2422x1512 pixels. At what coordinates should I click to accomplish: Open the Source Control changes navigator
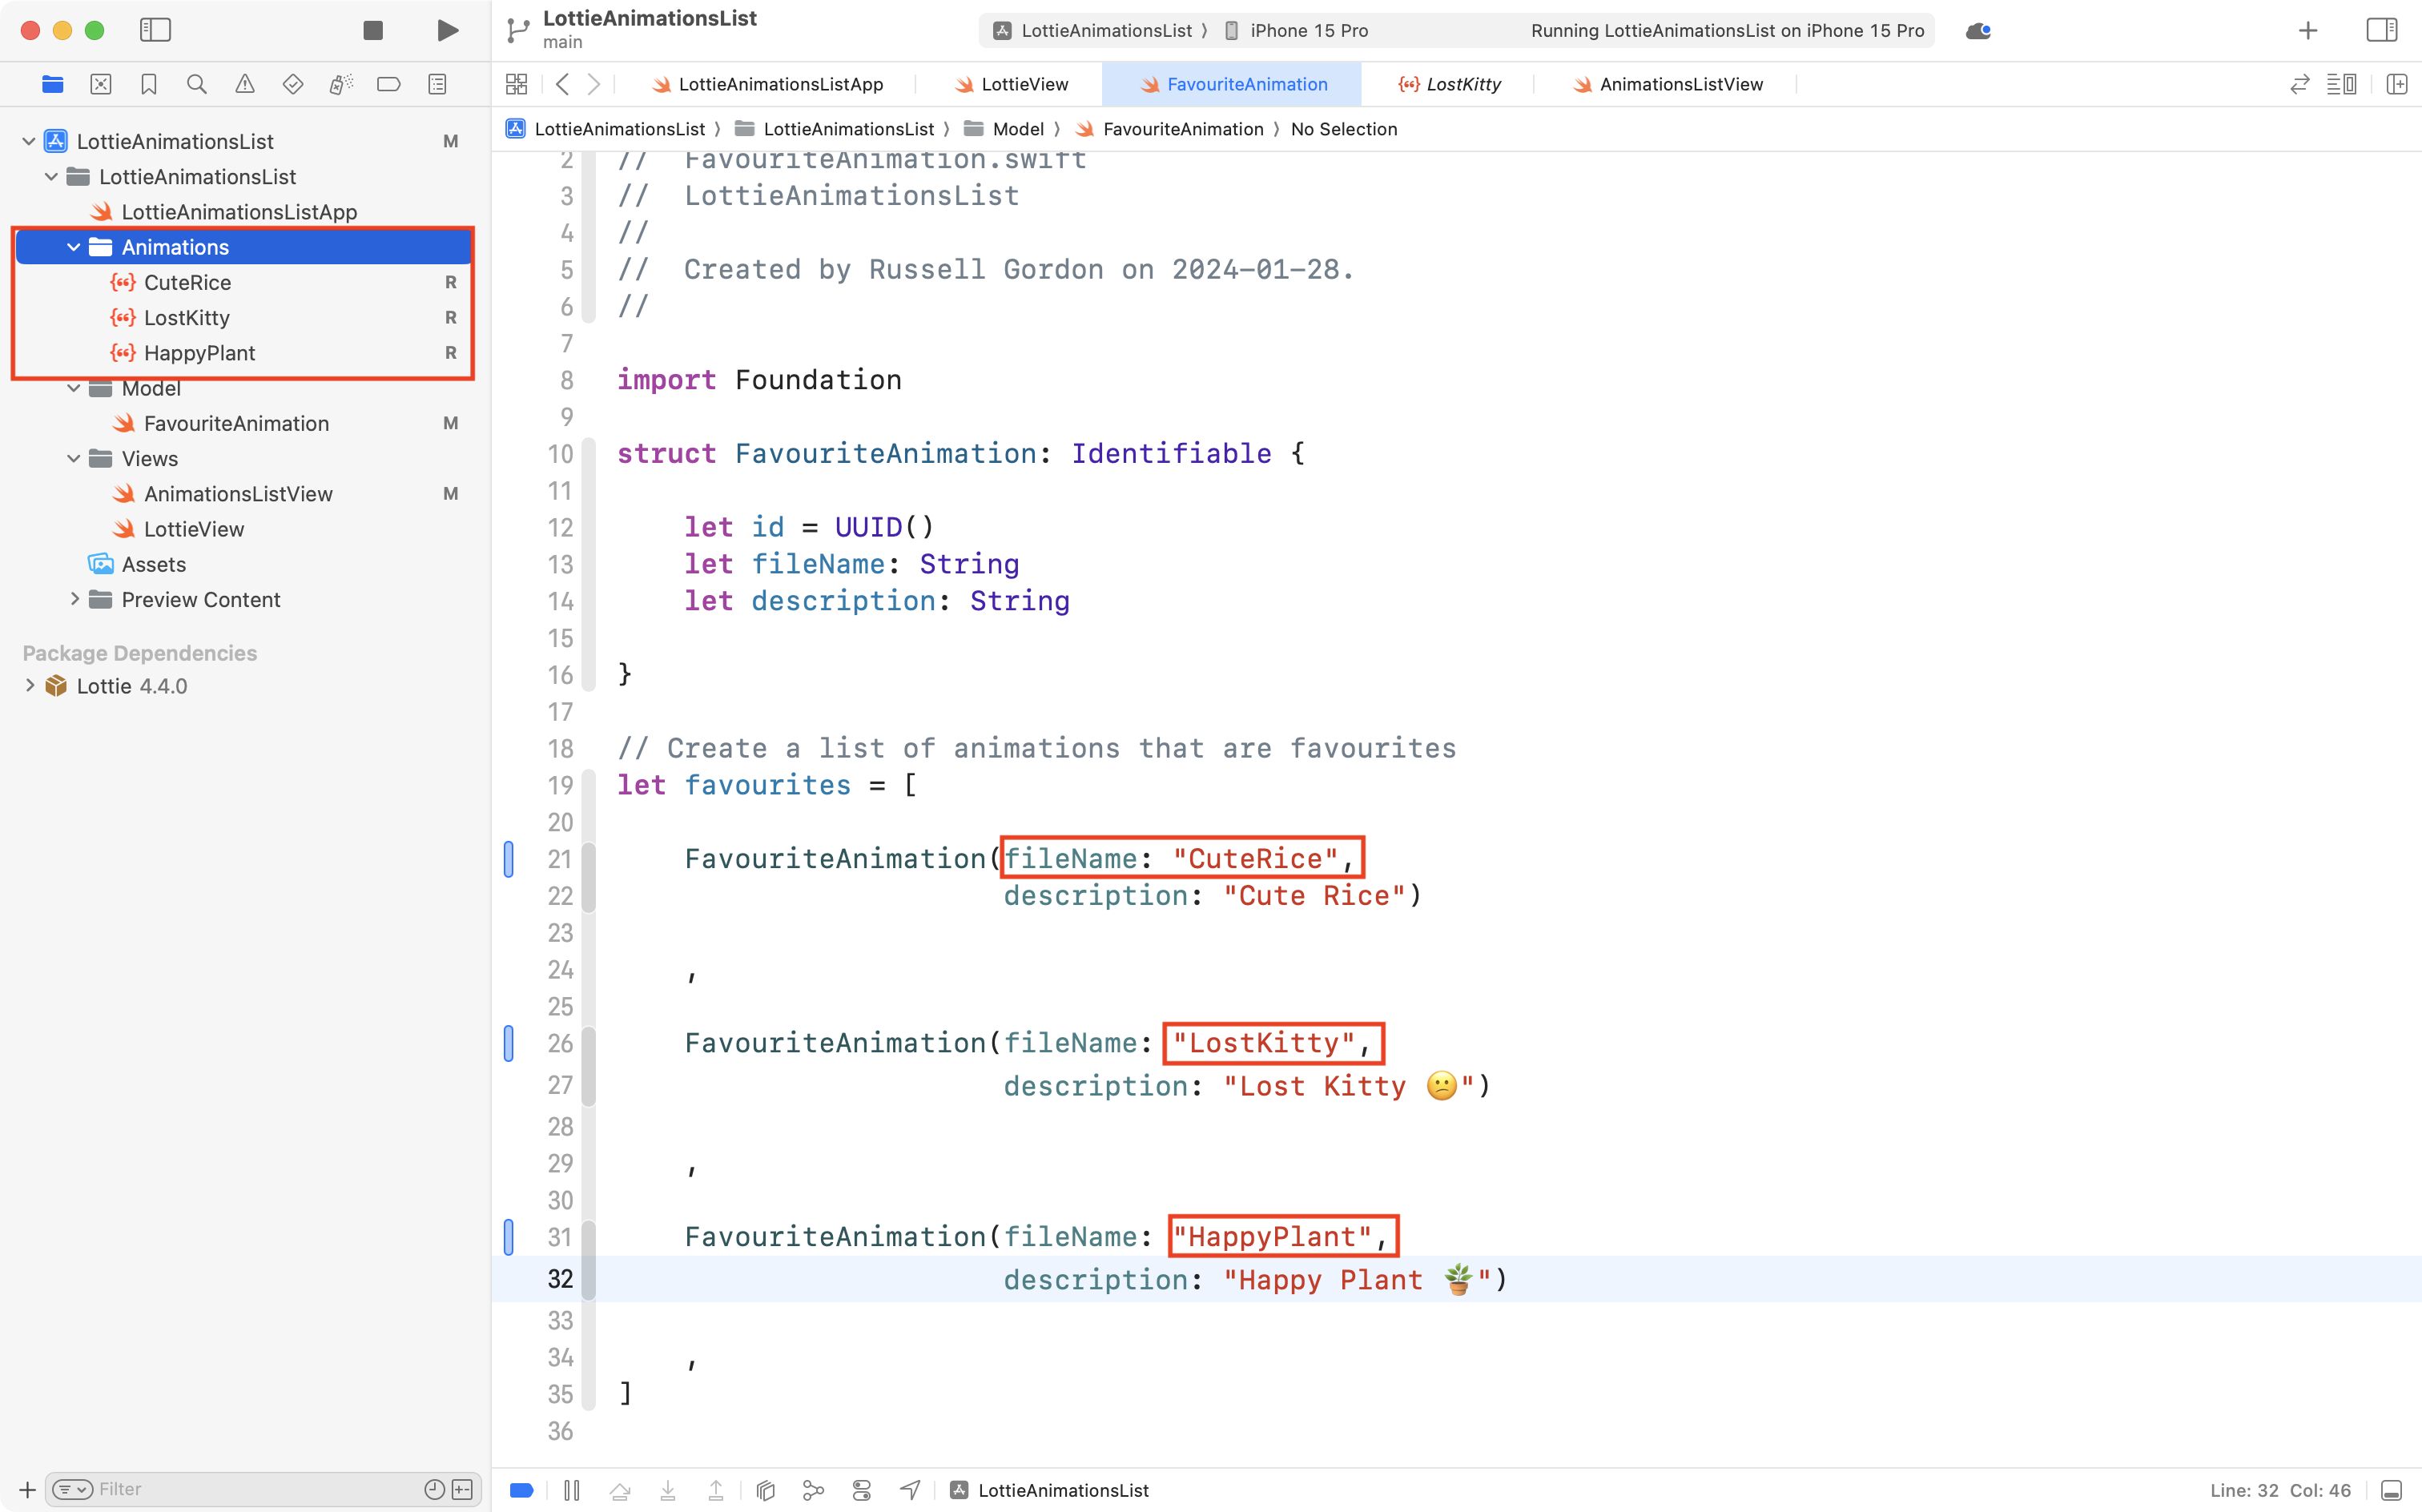(x=101, y=84)
